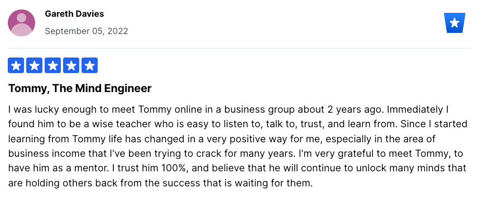Image resolution: width=484 pixels, height=202 pixels.
Task: Select the first rating star
Action: 16,65
